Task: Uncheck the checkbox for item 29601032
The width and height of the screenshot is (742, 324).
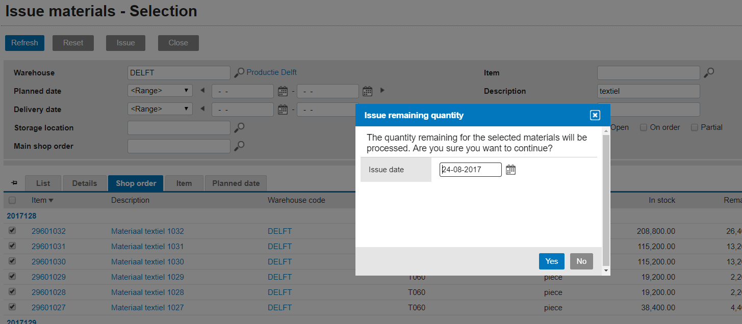Action: (12, 231)
